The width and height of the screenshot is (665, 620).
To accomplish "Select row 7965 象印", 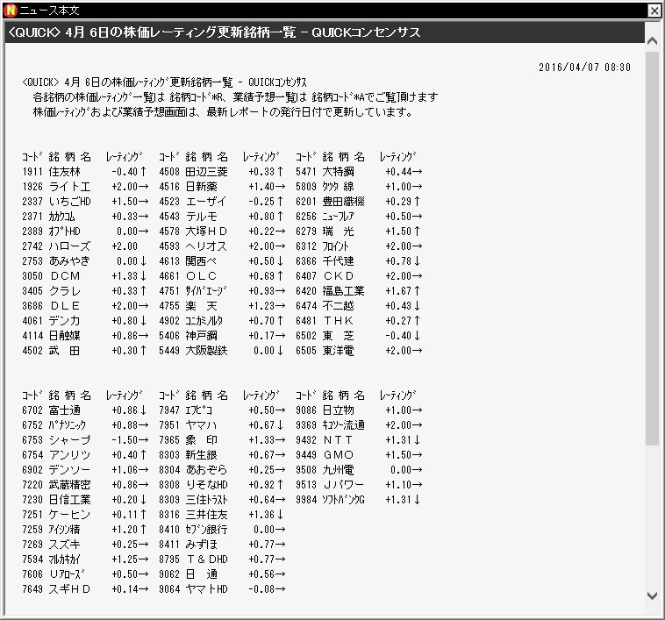I will pos(222,440).
